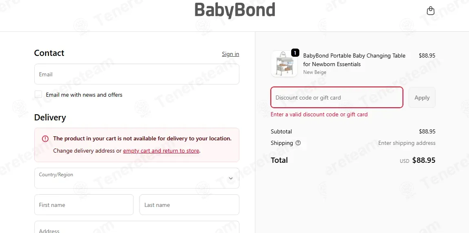This screenshot has width=469, height=233.
Task: Click the BabyBond logo
Action: (x=235, y=11)
